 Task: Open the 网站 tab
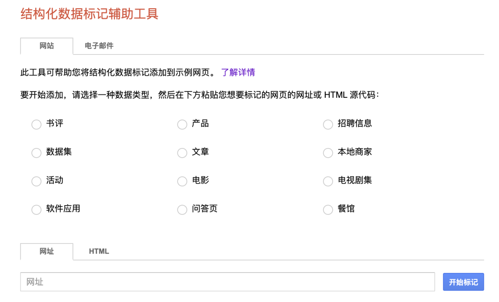pyautogui.click(x=47, y=46)
